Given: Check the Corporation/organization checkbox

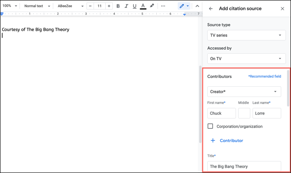Looking at the screenshot, I should (210, 126).
